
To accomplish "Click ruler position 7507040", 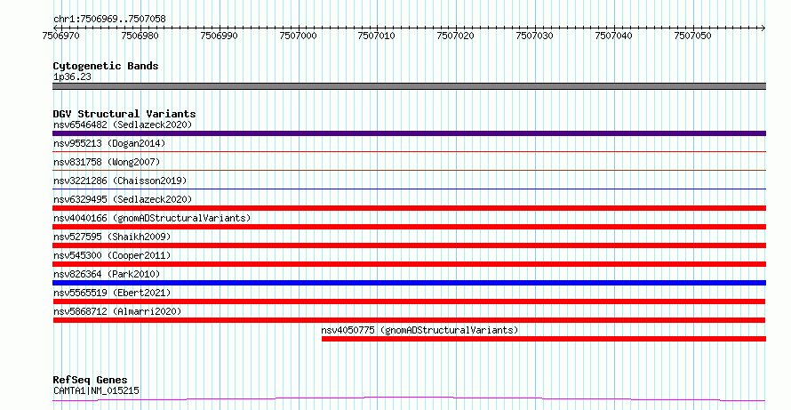I will click(x=614, y=36).
